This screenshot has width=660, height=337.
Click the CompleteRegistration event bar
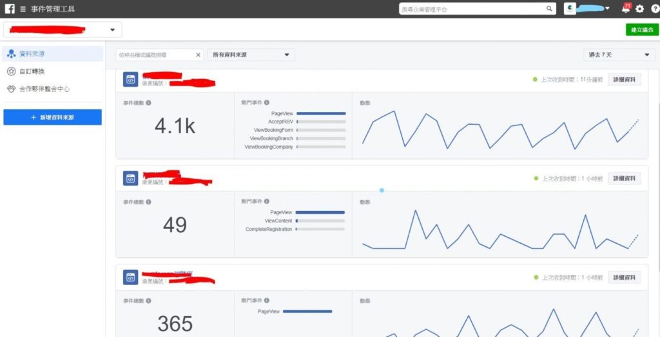pos(320,229)
